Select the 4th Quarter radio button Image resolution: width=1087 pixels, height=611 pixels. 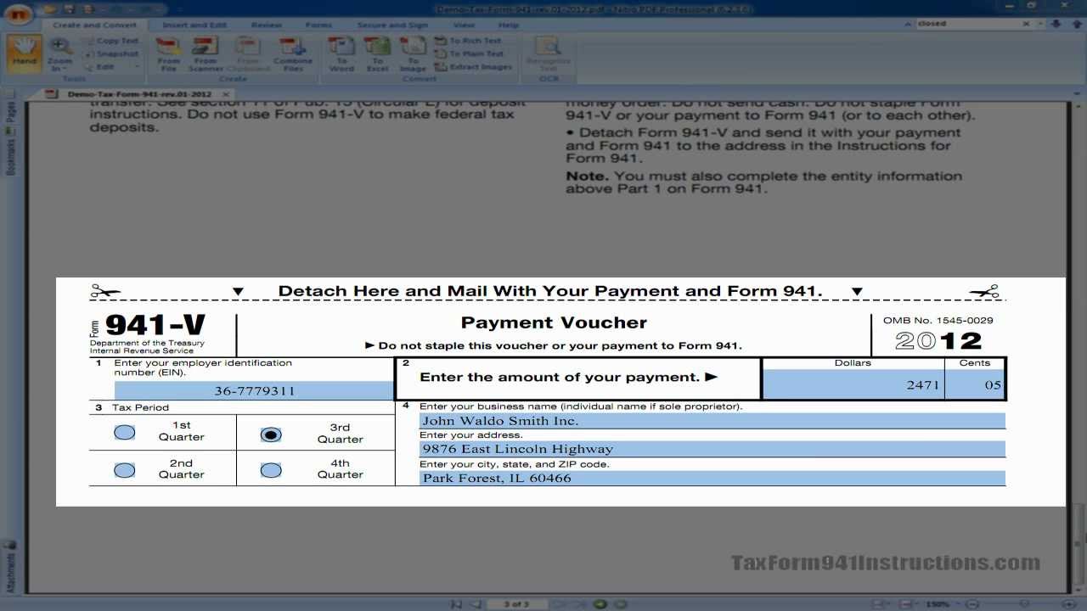click(271, 469)
